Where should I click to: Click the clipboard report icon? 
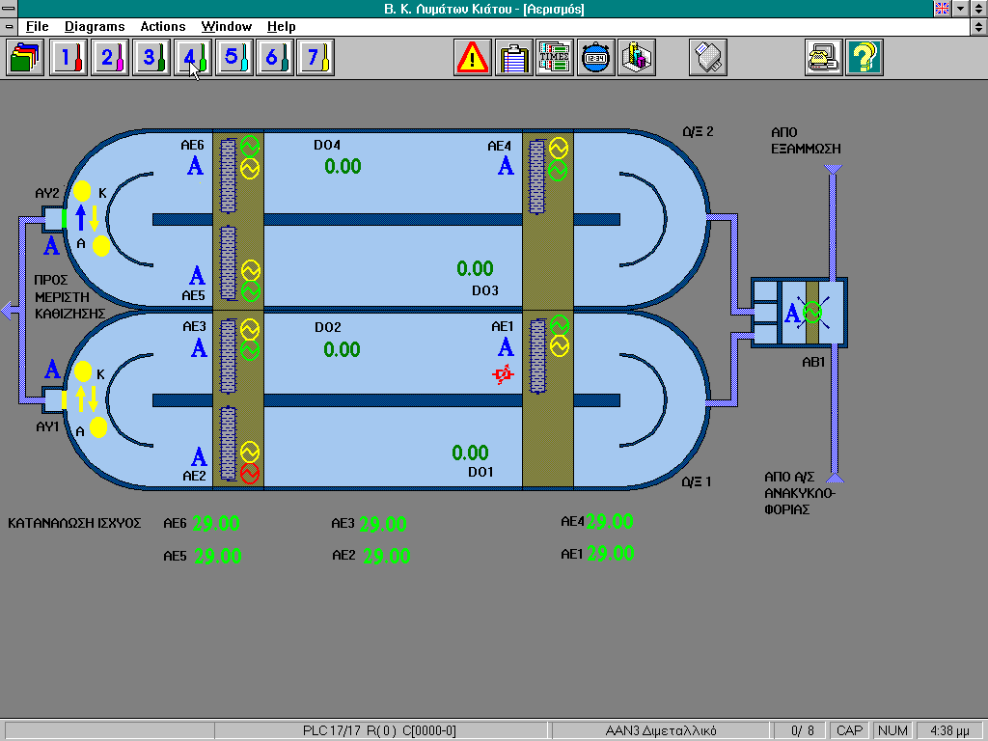click(x=514, y=58)
